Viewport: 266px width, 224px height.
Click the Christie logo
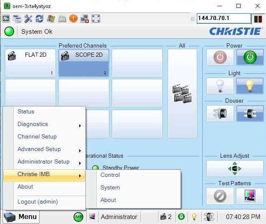pos(236,31)
